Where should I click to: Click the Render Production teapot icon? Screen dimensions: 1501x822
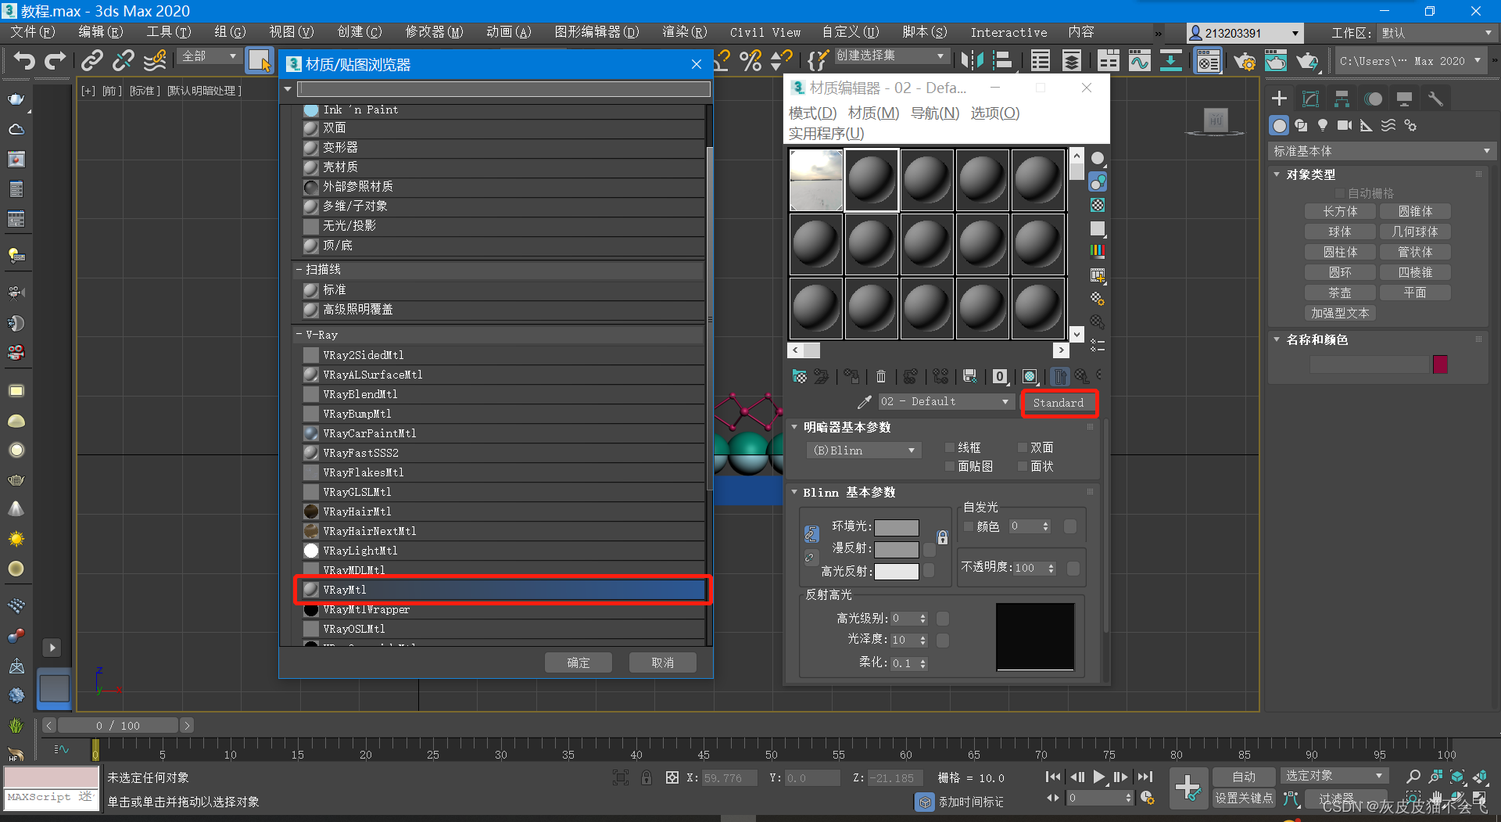click(x=1307, y=60)
